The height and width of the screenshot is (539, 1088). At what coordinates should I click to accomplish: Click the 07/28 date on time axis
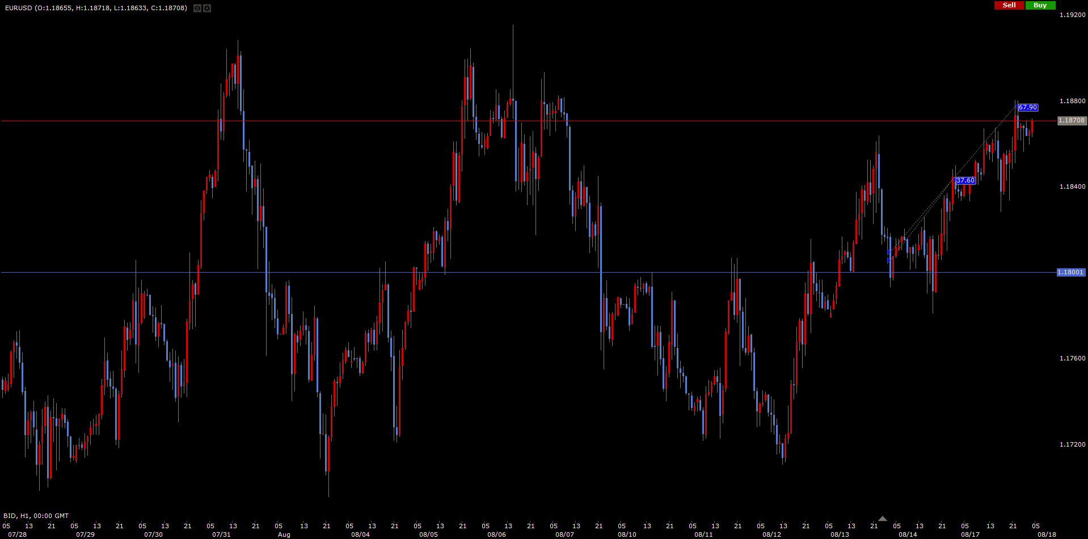(18, 534)
